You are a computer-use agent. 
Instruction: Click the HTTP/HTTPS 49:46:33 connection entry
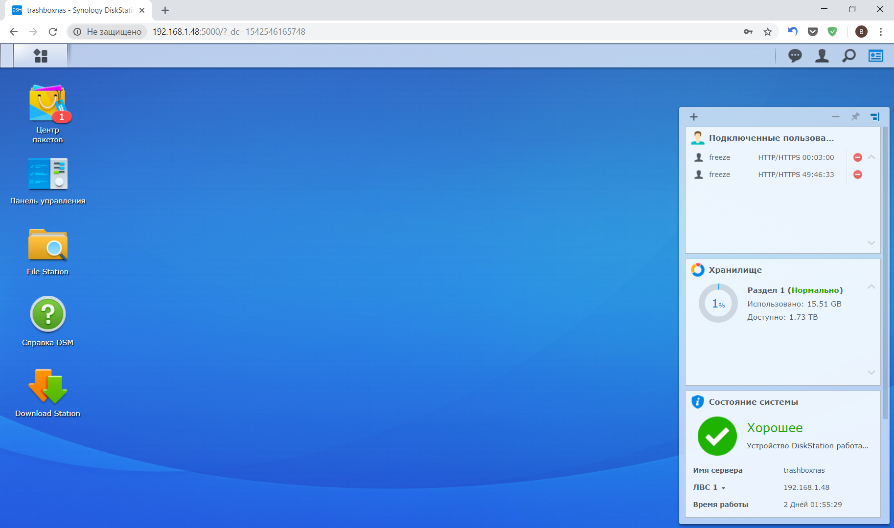[796, 175]
